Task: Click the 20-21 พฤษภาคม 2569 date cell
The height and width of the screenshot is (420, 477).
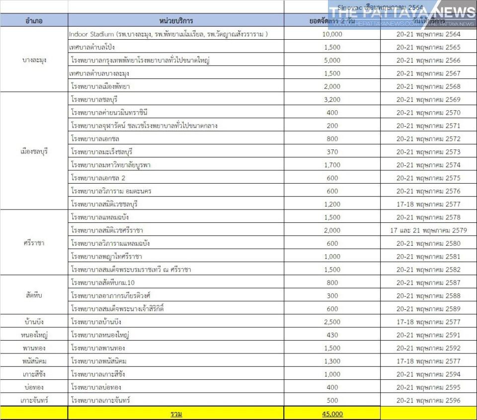Action: 428,99
